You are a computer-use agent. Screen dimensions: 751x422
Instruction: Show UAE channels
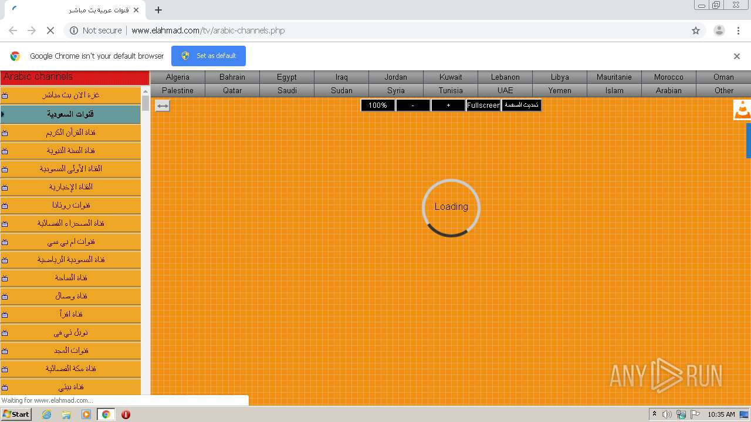[x=505, y=90]
